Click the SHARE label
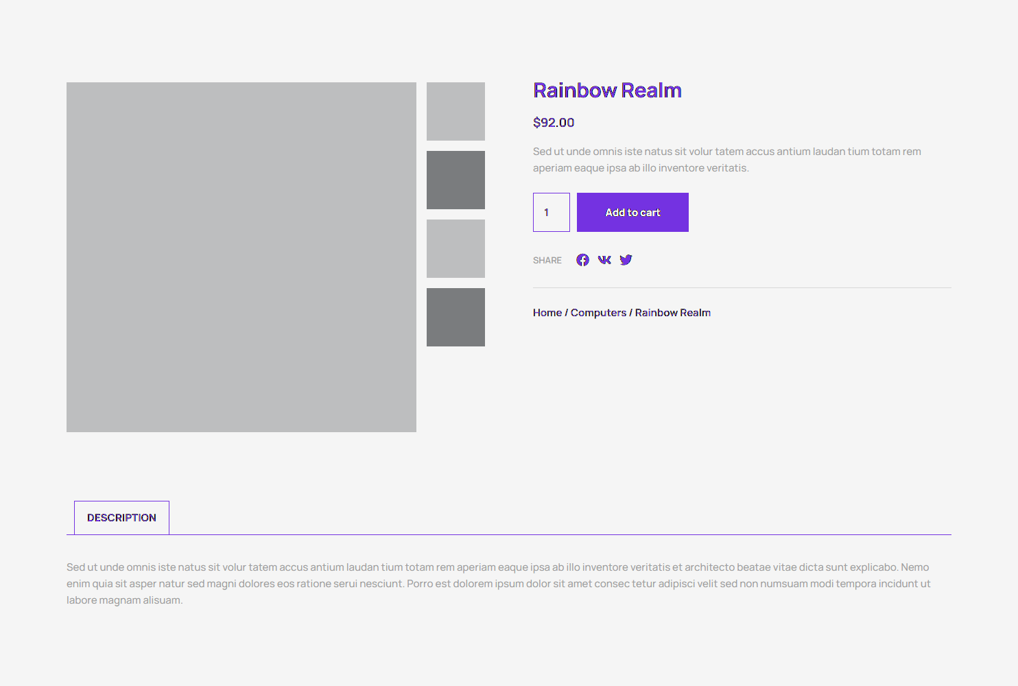 pos(547,261)
